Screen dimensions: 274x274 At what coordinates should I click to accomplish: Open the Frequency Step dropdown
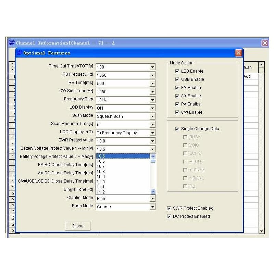tap(152, 100)
